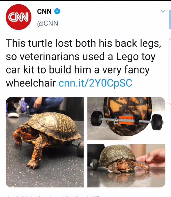Open the photo of the turtle facing the camera
171x197 pixels.
point(126,166)
